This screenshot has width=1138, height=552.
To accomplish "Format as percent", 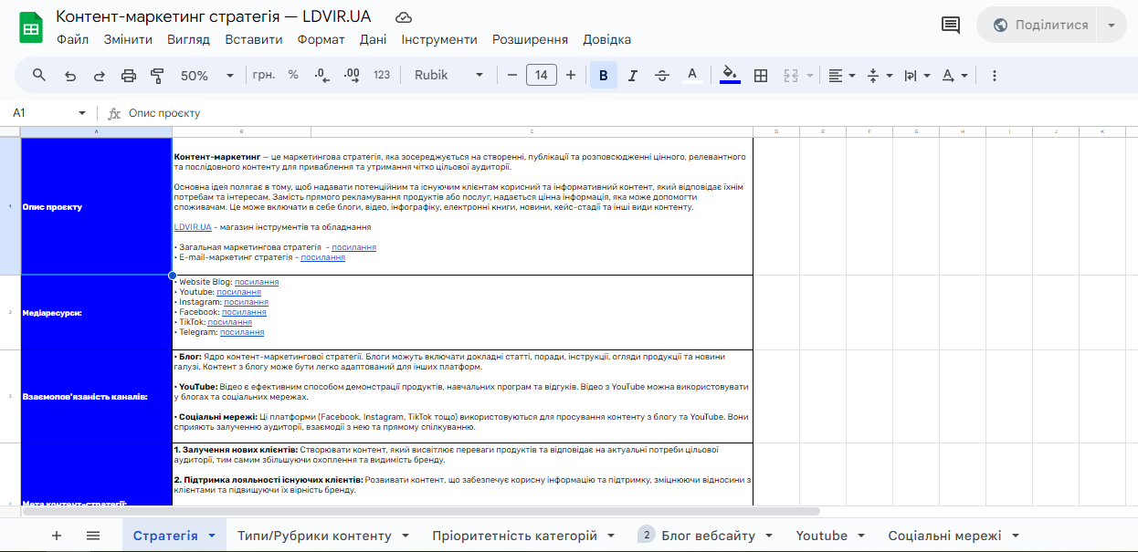I will click(293, 75).
